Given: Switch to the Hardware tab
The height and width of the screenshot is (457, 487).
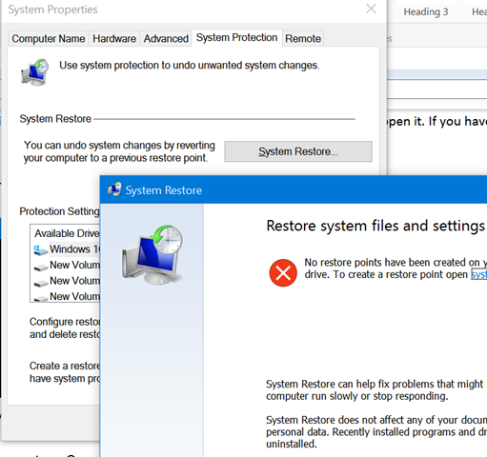Looking at the screenshot, I should [x=114, y=39].
